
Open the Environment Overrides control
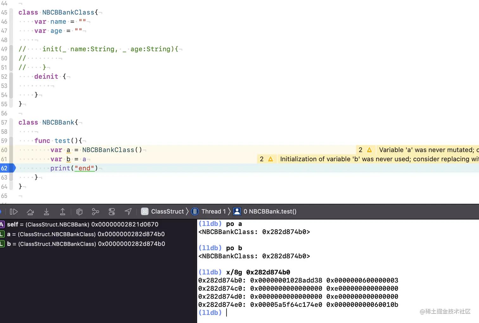click(x=112, y=212)
